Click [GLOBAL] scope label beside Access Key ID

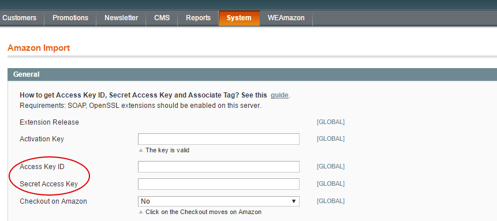point(331,166)
